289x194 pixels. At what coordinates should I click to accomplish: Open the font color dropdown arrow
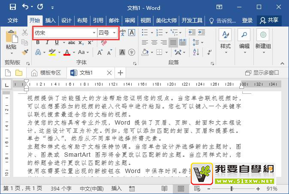pyautogui.click(x=74, y=53)
